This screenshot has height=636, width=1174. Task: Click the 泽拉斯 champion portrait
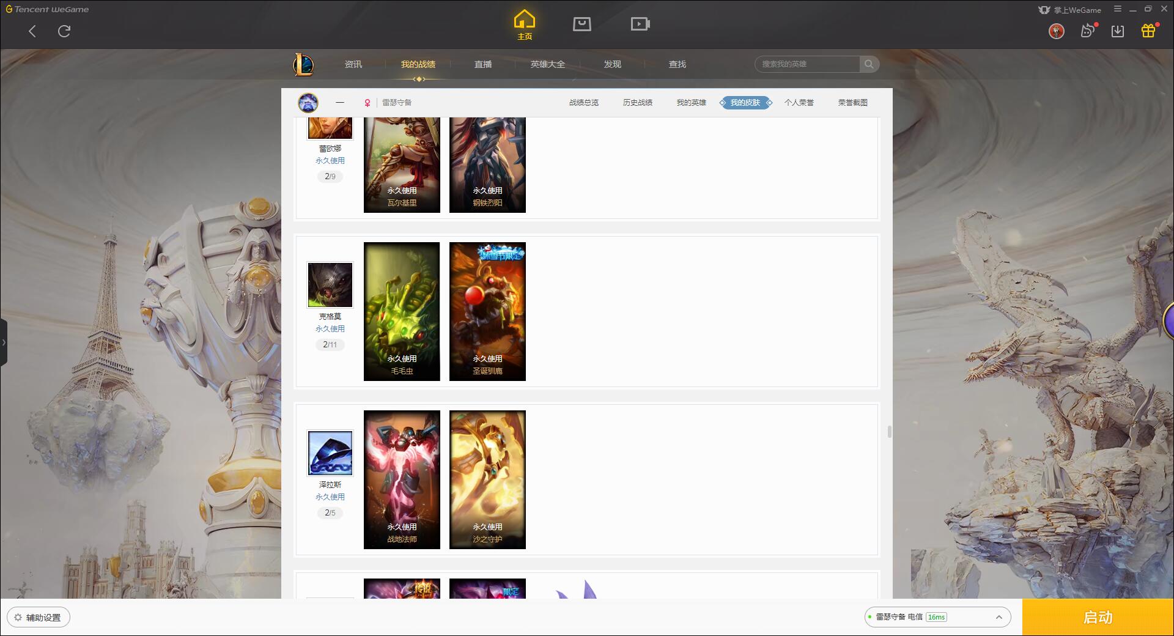(x=330, y=453)
